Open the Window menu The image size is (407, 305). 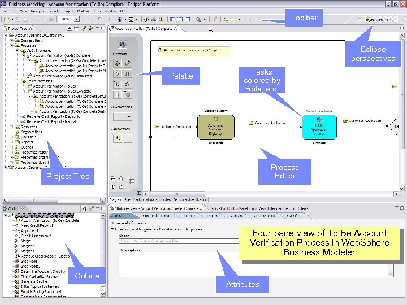(x=110, y=11)
